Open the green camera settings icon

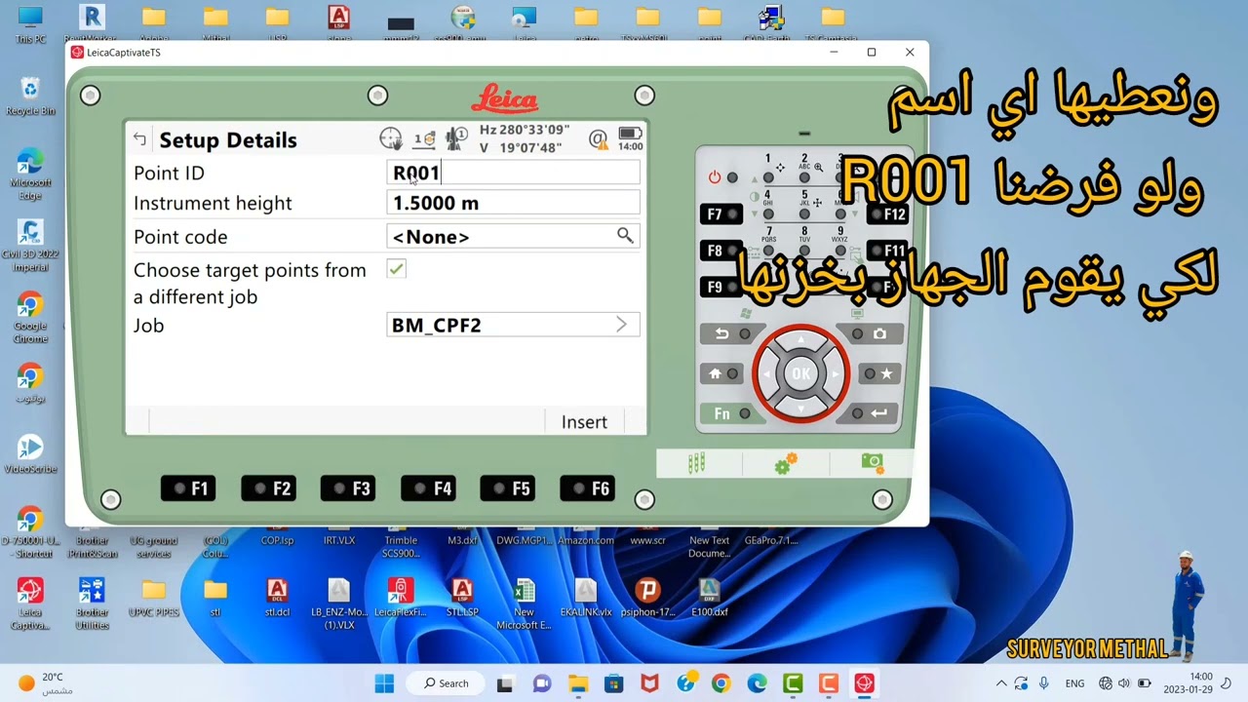[872, 463]
